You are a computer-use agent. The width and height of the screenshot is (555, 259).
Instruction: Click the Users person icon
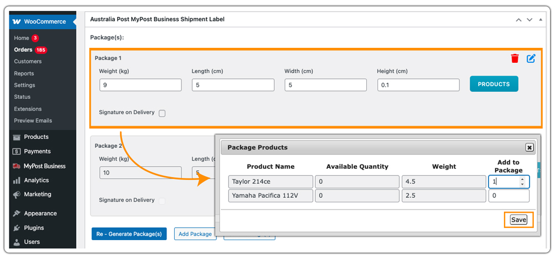click(17, 242)
